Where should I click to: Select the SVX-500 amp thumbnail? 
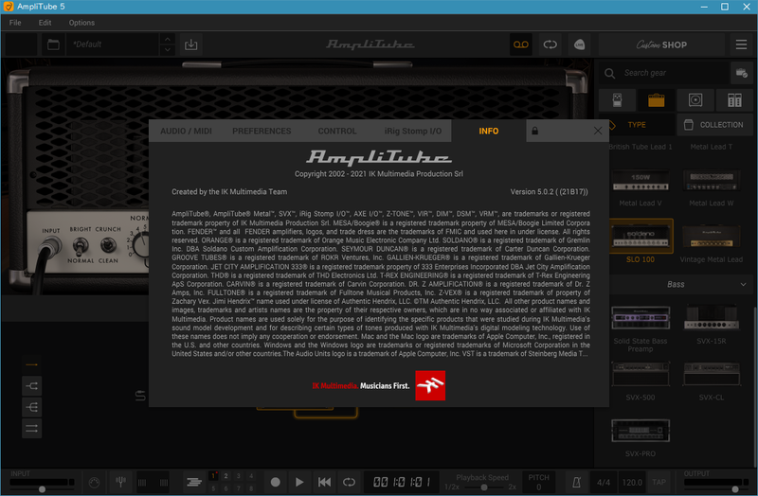click(x=641, y=374)
